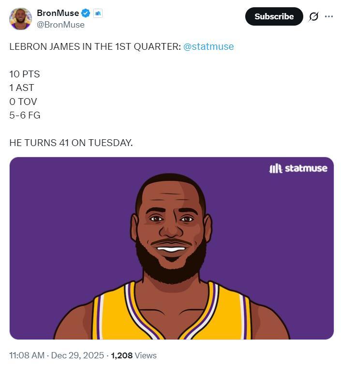The image size is (341, 368).
Task: Follow the @statmuse mention link
Action: click(208, 47)
